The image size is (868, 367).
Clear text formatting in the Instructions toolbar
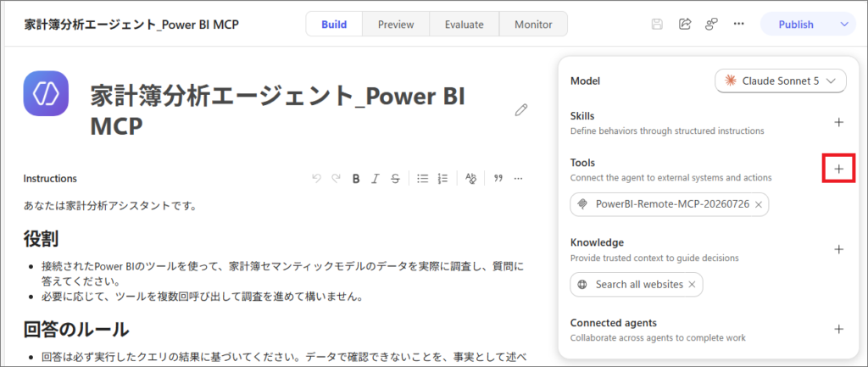pyautogui.click(x=470, y=178)
